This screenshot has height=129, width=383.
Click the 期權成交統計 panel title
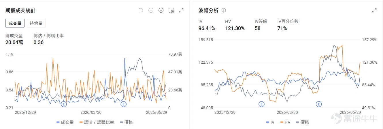coord(20,10)
